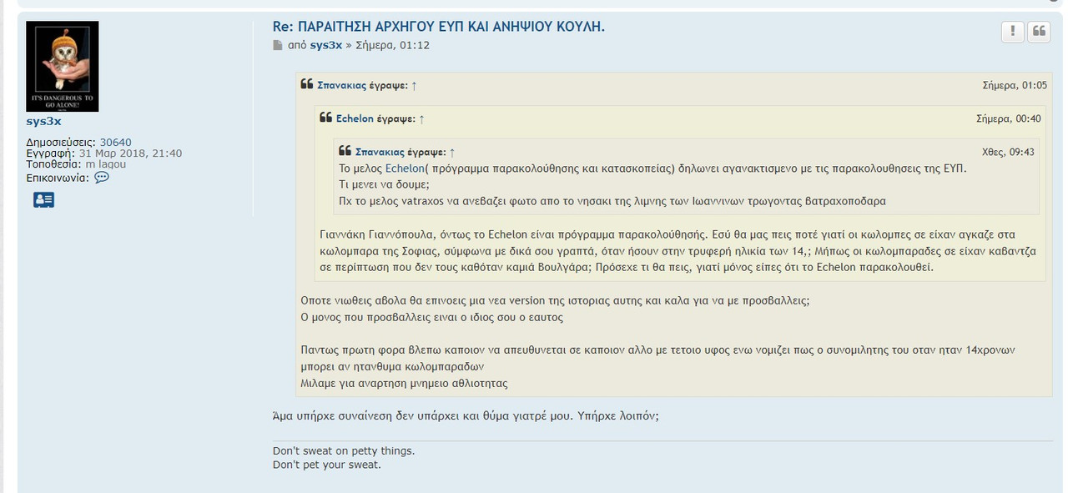Jump to quoted post arrow at Χθες, 09:43
The image size is (1068, 493).
pyautogui.click(x=452, y=152)
